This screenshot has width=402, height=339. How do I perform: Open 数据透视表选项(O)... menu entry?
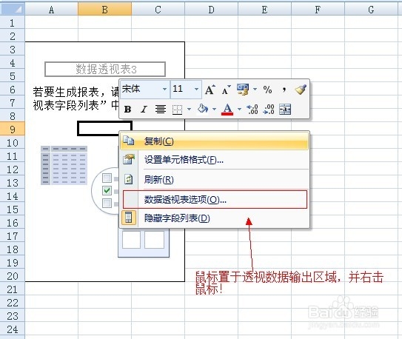215,199
